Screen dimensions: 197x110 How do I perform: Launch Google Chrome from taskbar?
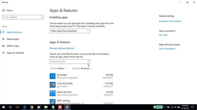[32, 107]
